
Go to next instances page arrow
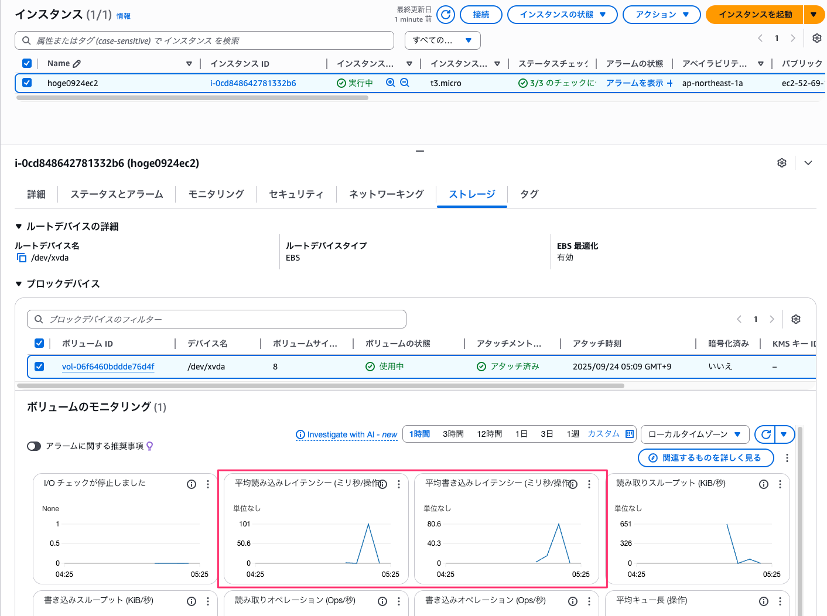pyautogui.click(x=793, y=38)
